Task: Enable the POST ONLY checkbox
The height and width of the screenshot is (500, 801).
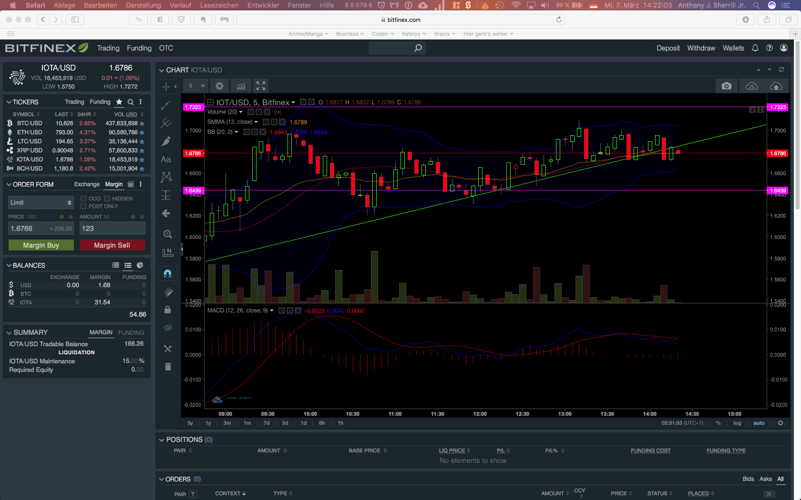Action: tap(83, 206)
